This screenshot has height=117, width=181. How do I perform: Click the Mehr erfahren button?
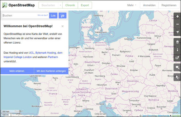pyautogui.click(x=17, y=71)
